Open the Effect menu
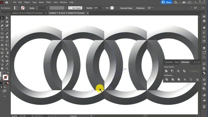Screen dimensions: 208x117 click(49, 2)
